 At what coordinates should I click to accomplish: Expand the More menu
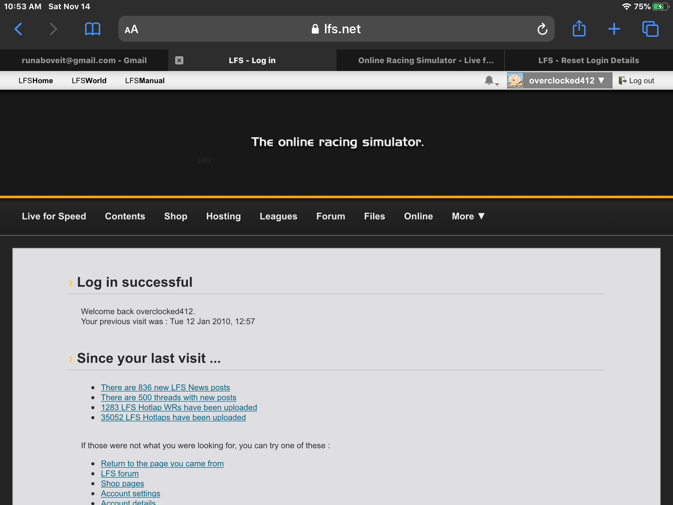[x=468, y=216]
